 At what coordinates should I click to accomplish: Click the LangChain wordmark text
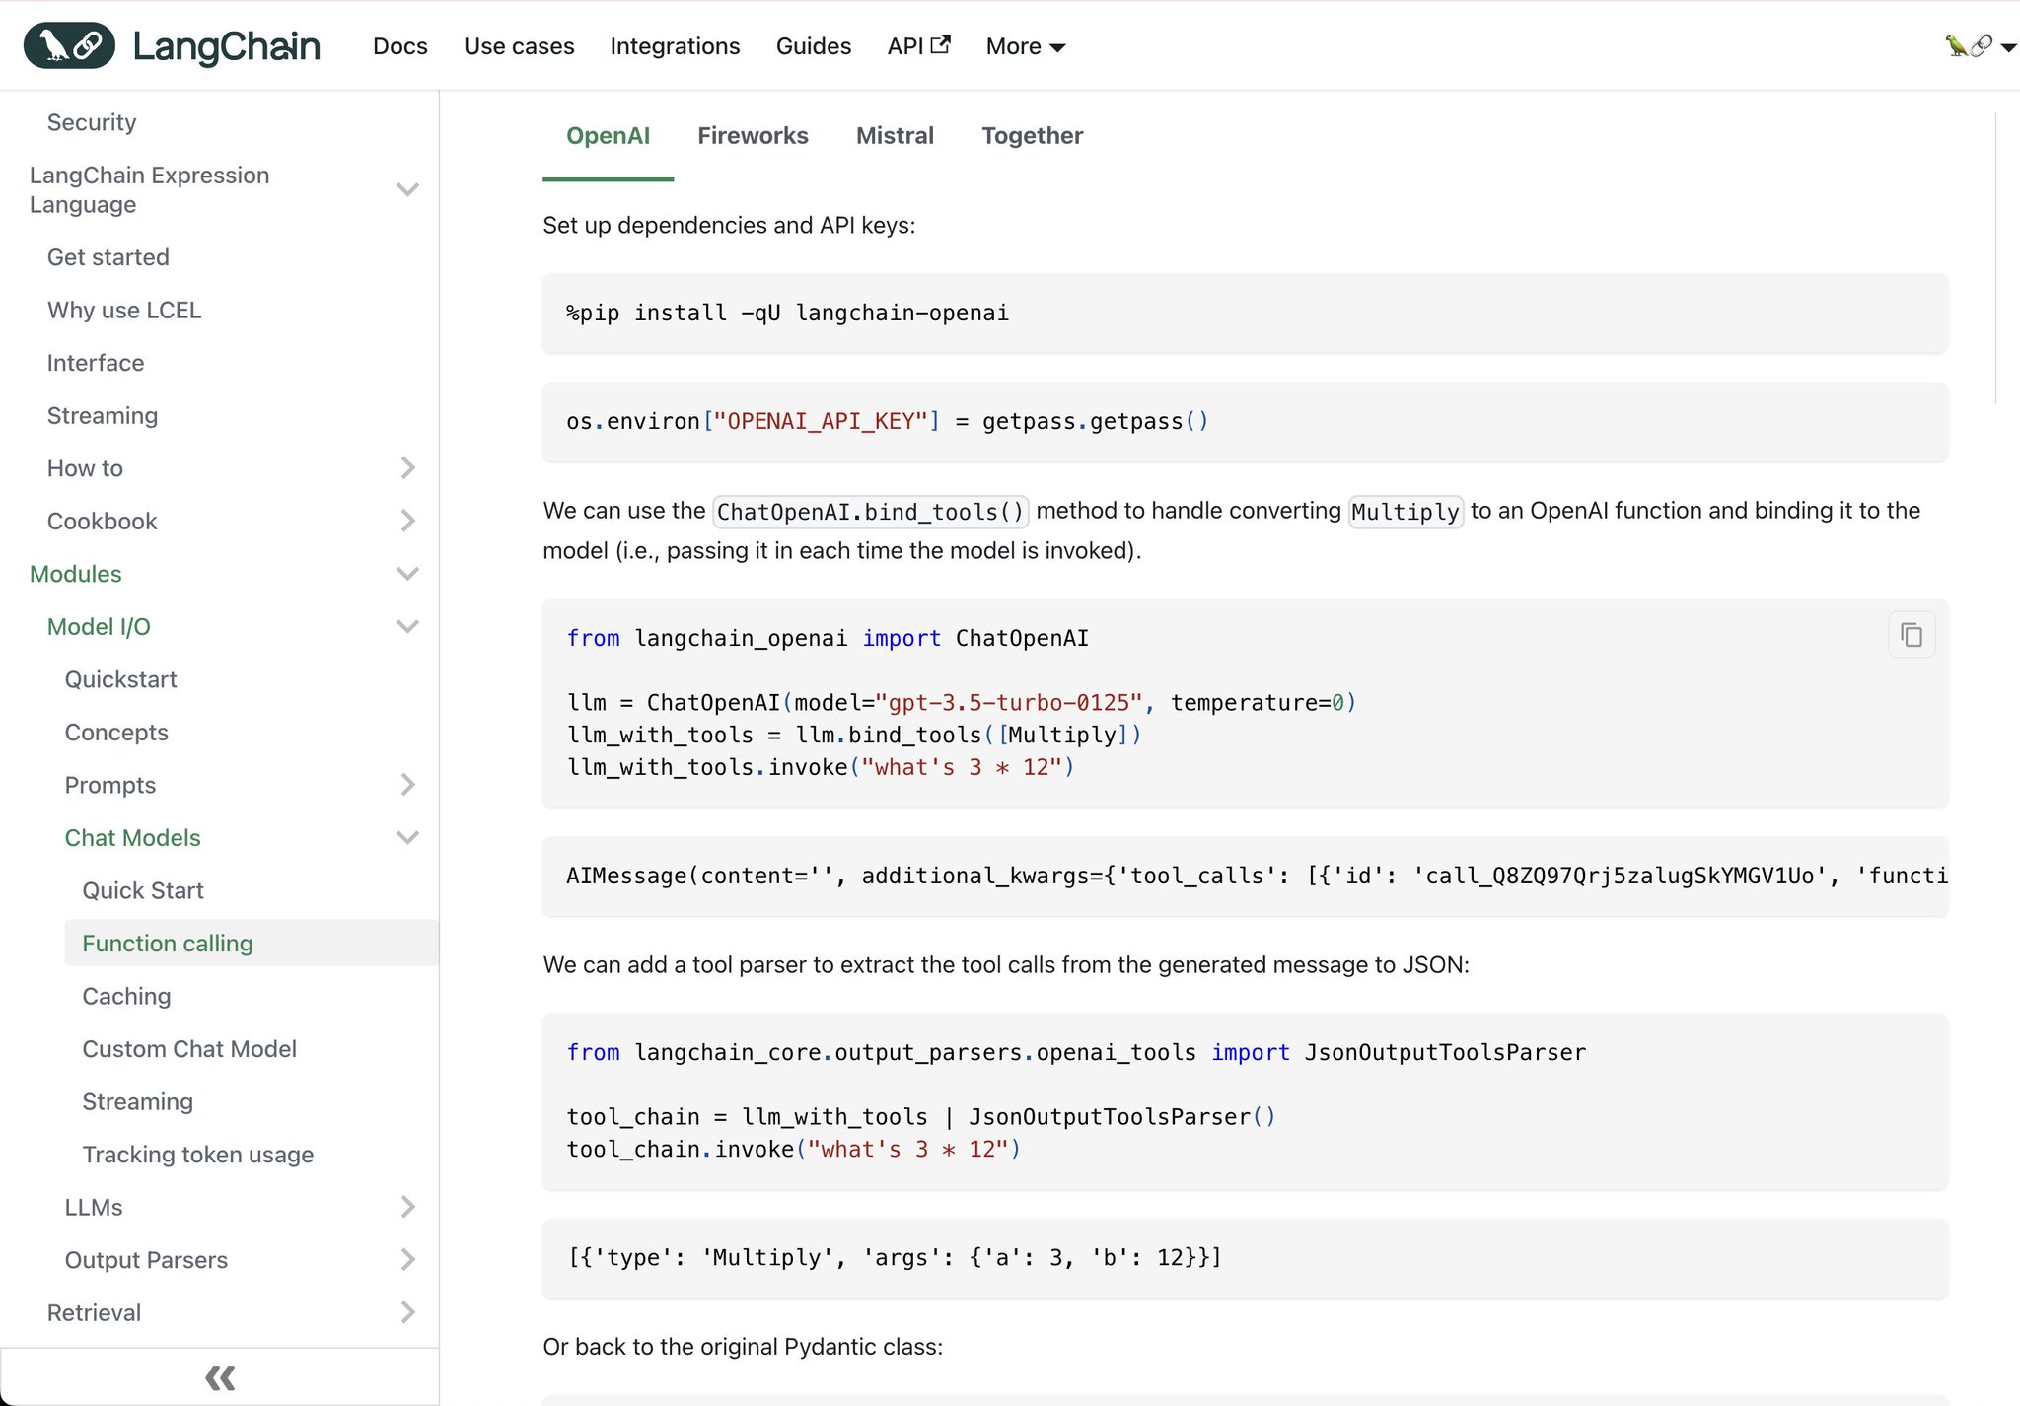coord(227,46)
